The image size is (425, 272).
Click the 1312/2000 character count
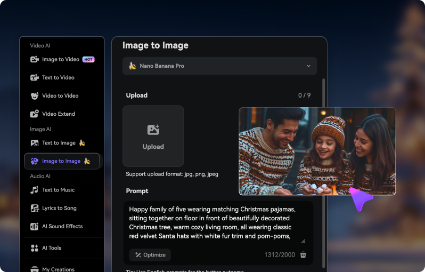coord(280,254)
